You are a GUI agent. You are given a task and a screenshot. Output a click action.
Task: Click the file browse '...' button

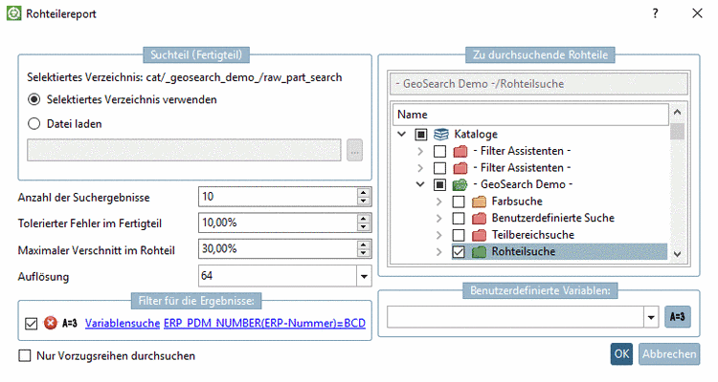[x=354, y=150]
